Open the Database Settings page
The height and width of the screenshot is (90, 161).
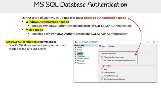(x=83, y=59)
